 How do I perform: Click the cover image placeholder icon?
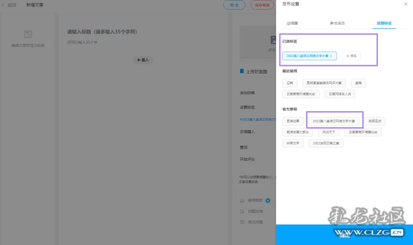[x=273, y=40]
